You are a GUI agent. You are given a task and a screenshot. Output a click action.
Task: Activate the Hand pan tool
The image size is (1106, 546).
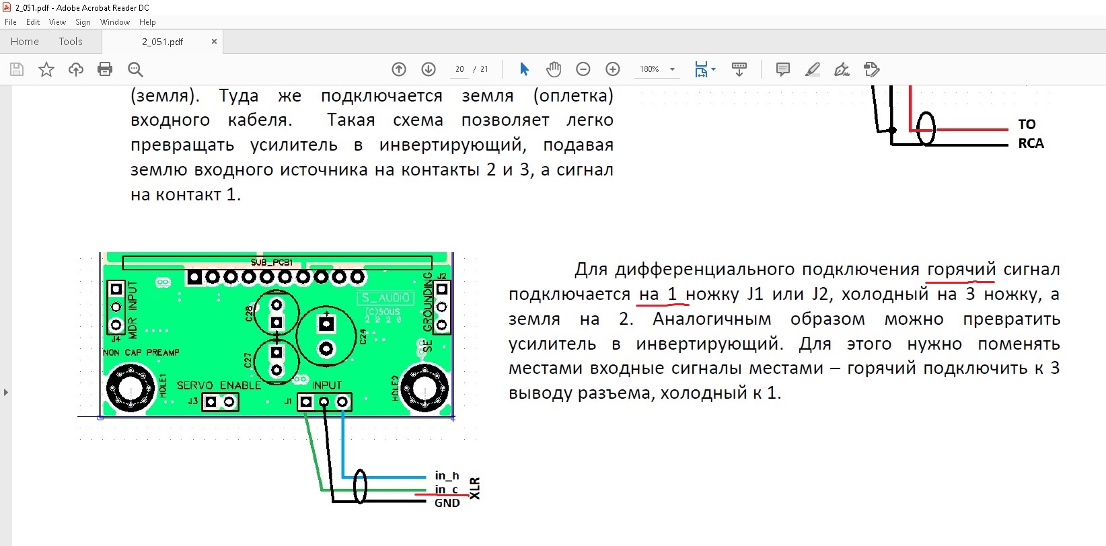(x=554, y=69)
